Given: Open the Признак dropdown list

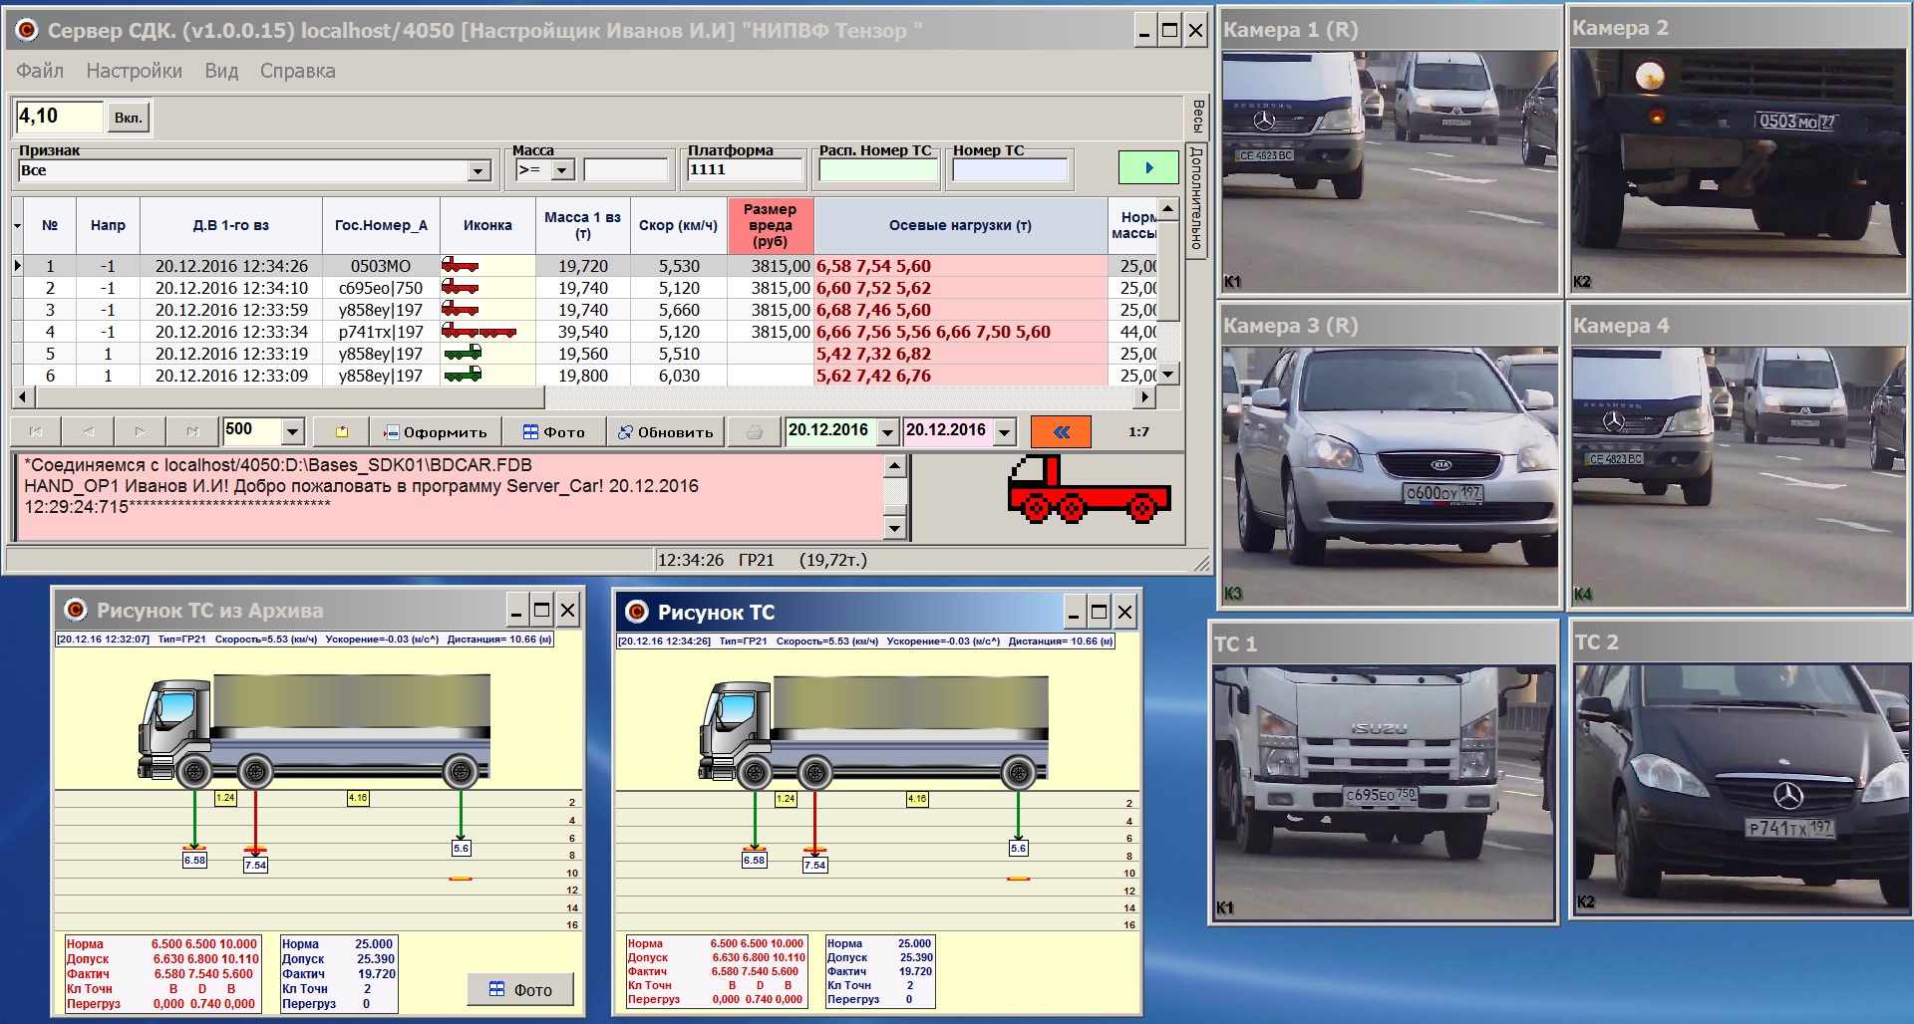Looking at the screenshot, I should pyautogui.click(x=478, y=171).
